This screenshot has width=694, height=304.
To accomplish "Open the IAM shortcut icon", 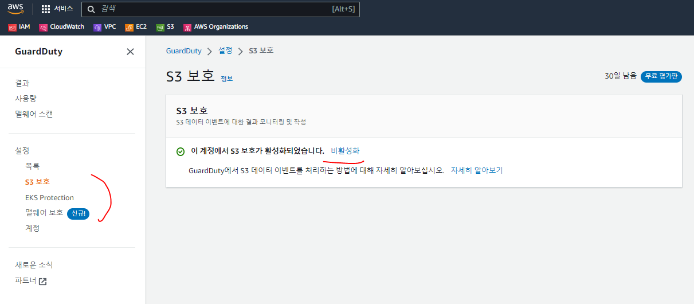I will (x=13, y=27).
